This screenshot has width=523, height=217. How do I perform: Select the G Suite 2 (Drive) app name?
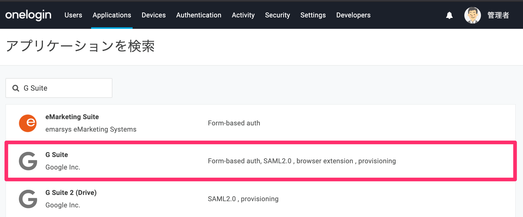71,193
